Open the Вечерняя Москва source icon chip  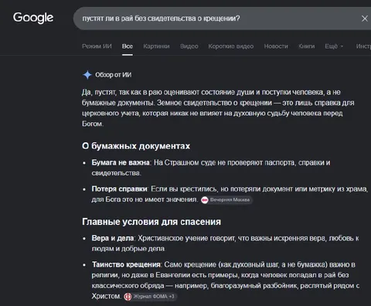pyautogui.click(x=226, y=200)
